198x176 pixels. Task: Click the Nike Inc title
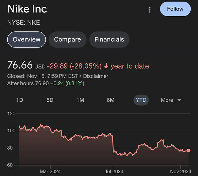27,9
